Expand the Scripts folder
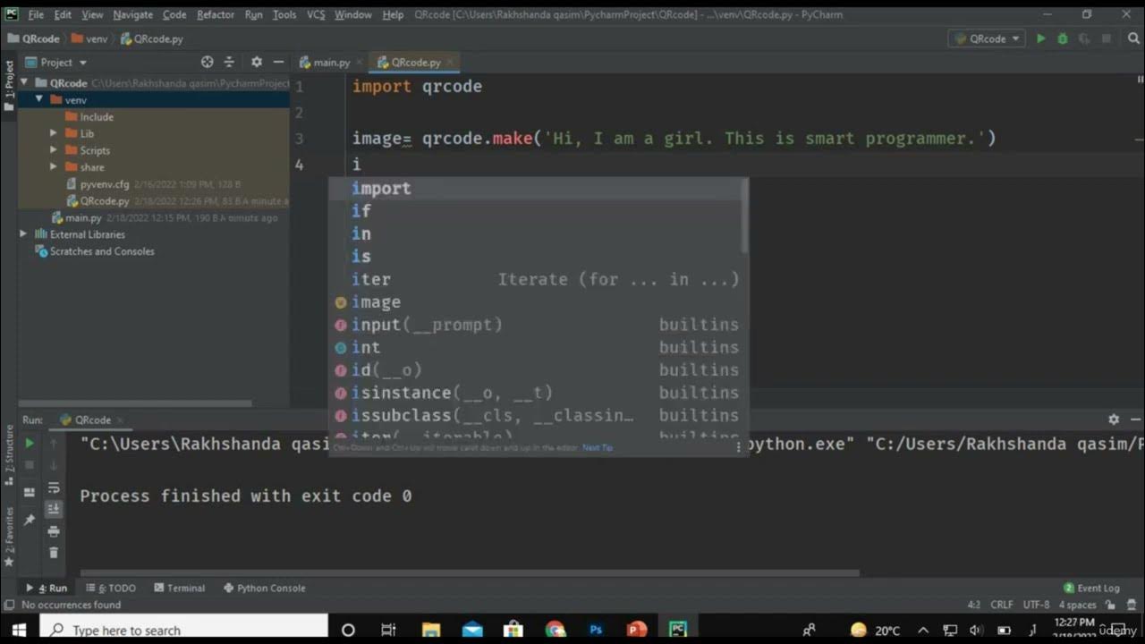 pos(54,150)
